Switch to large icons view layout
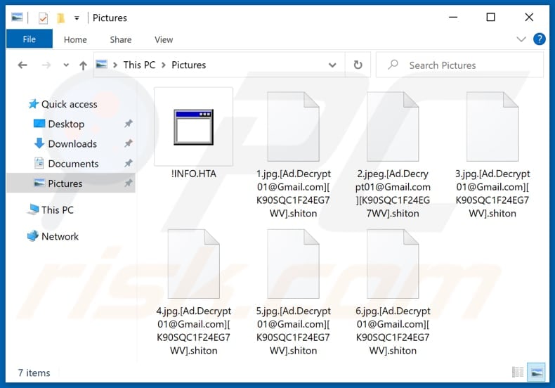Image resolution: width=555 pixels, height=388 pixels. point(535,372)
